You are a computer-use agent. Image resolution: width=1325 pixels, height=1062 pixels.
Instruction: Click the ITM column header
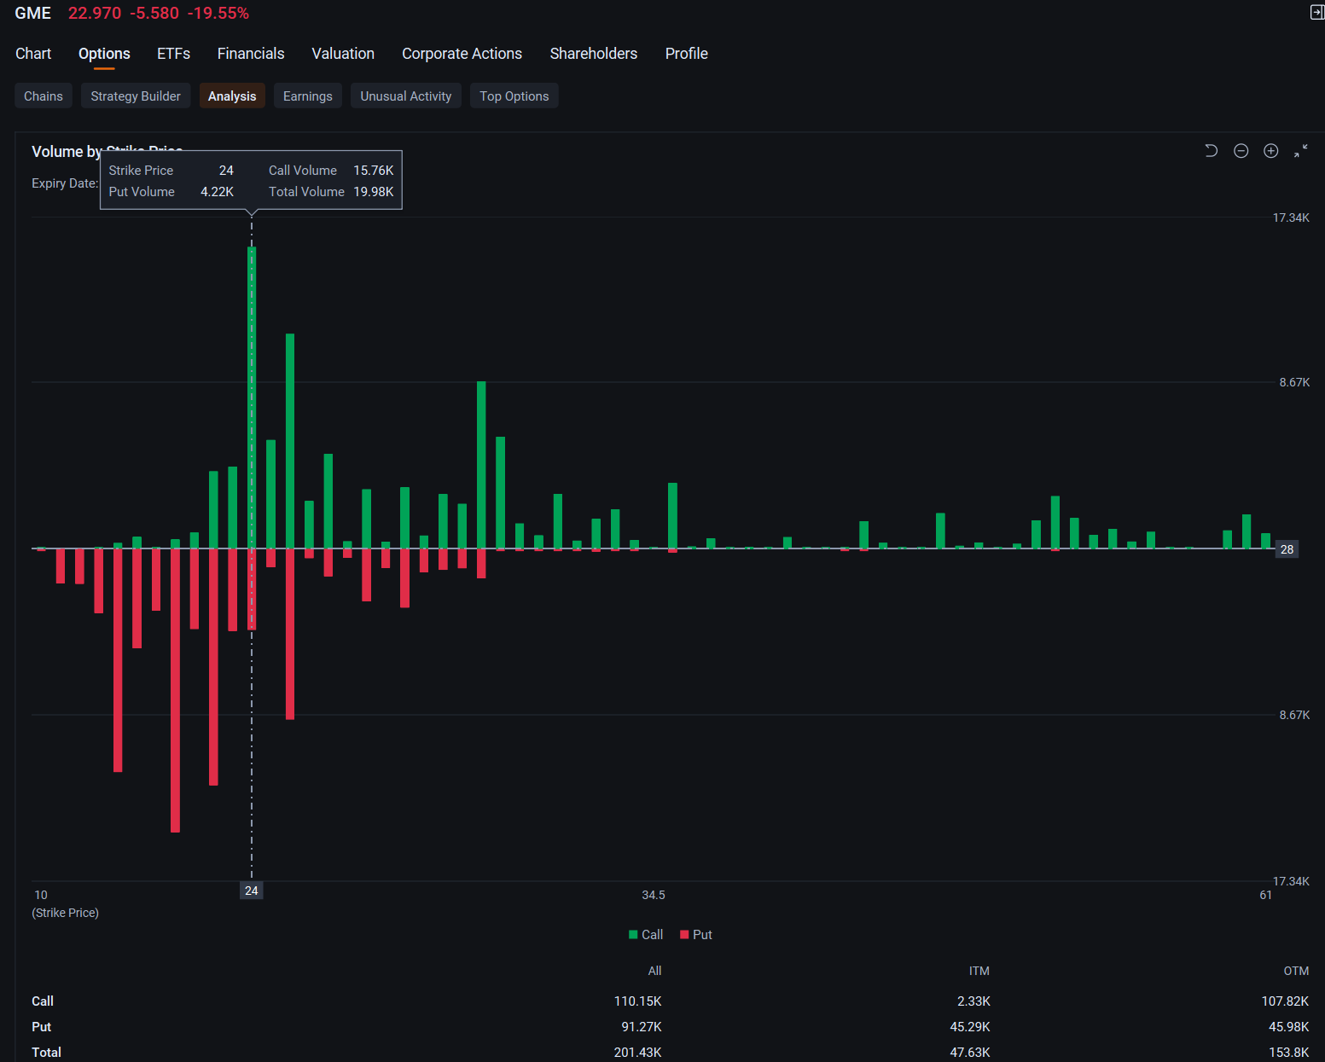(979, 971)
